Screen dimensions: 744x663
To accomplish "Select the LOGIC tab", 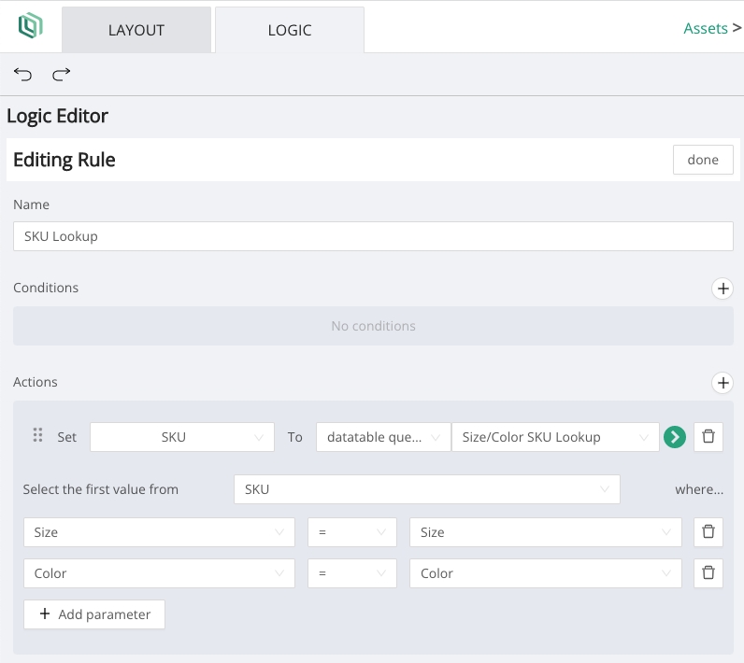I will 289,30.
